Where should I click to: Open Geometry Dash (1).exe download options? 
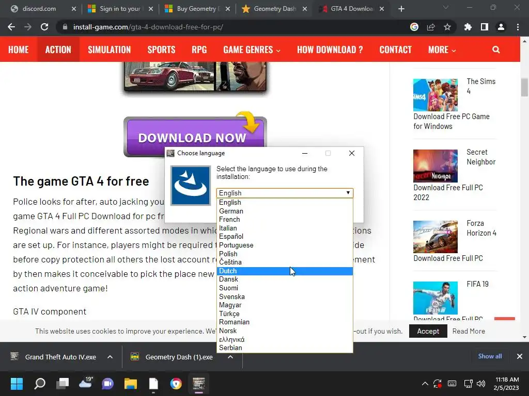[x=230, y=357]
